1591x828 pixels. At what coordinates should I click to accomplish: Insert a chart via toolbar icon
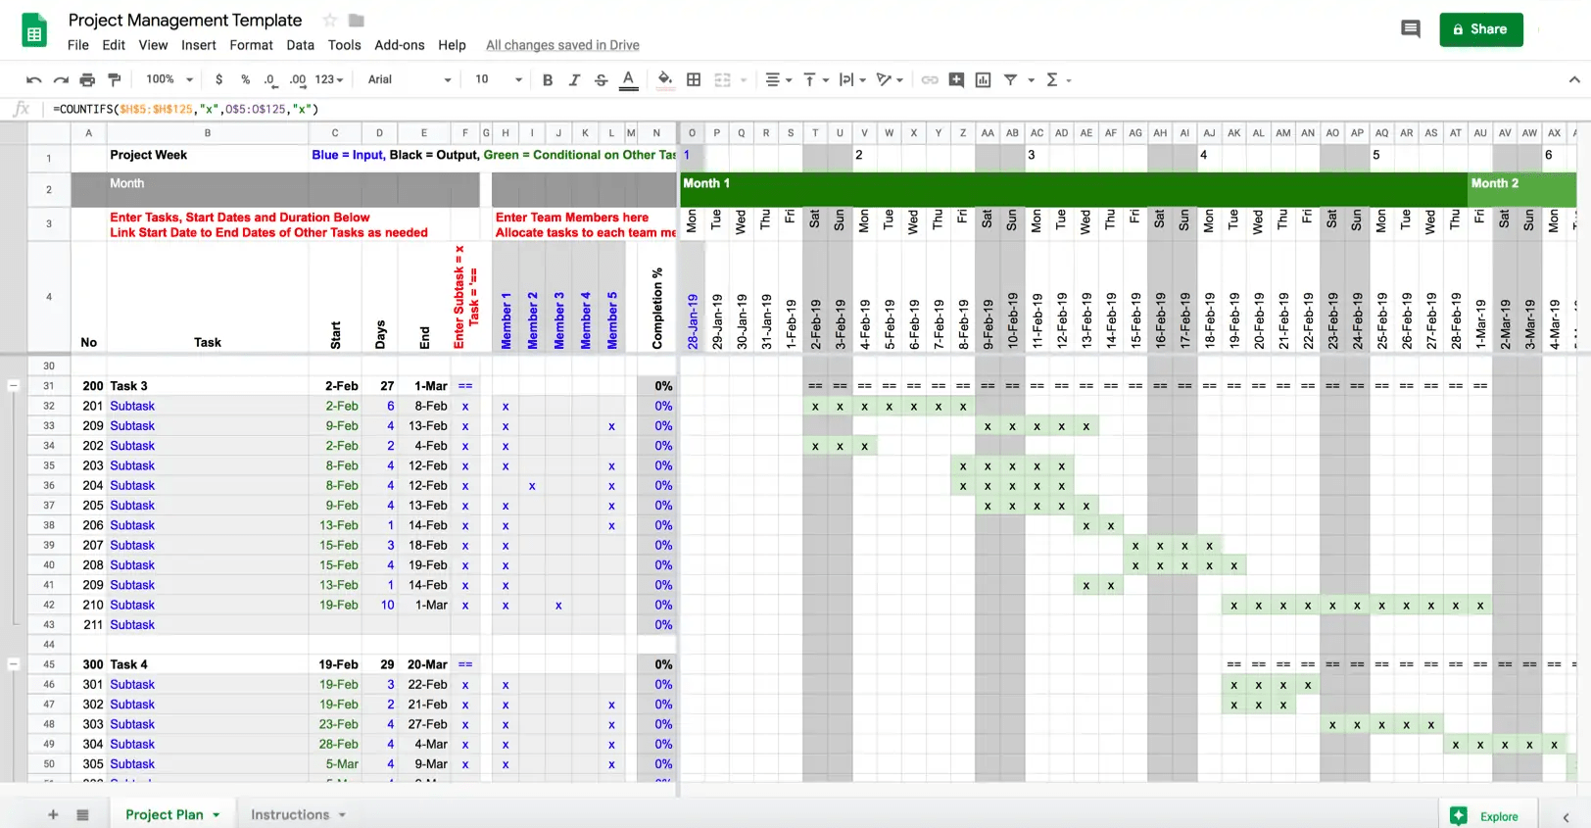pyautogui.click(x=983, y=80)
